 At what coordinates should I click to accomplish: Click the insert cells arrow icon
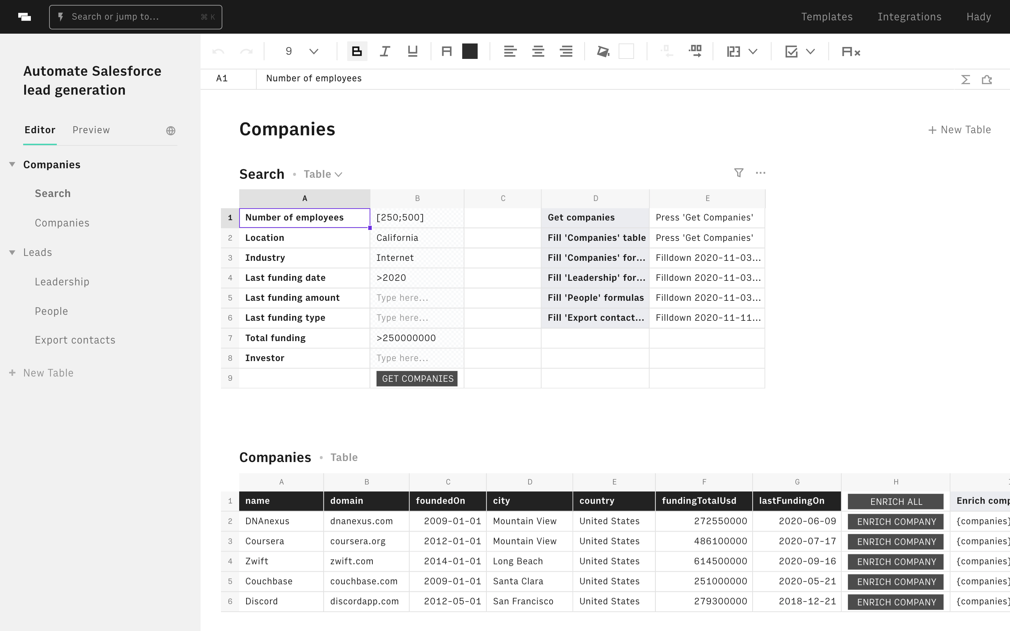point(695,51)
